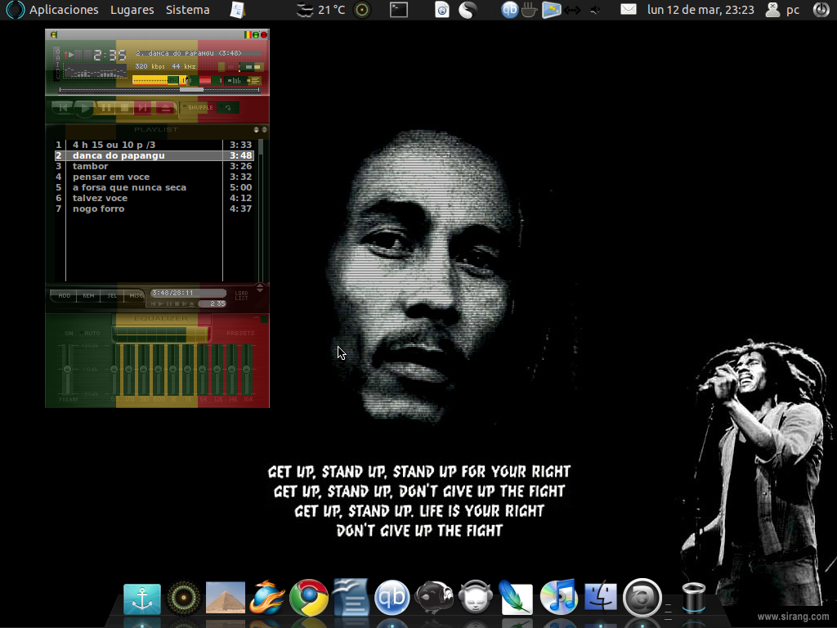Image resolution: width=837 pixels, height=628 pixels.
Task: Select 'pensar em voce' in playlist
Action: (154, 177)
